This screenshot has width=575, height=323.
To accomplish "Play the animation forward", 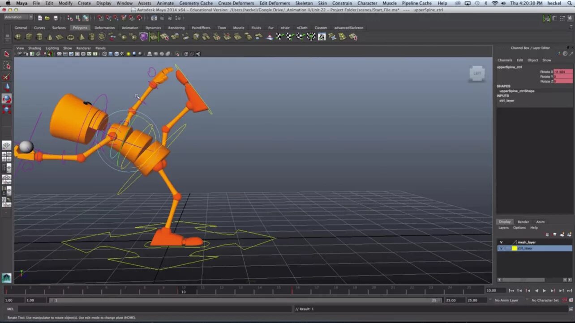I will (545, 291).
